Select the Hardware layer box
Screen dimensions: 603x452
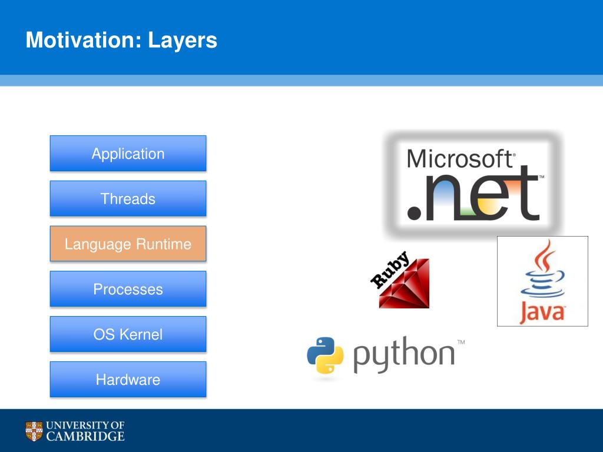(128, 380)
